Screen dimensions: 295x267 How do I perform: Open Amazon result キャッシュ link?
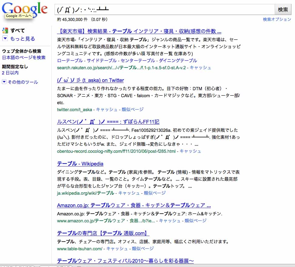coord(170,221)
